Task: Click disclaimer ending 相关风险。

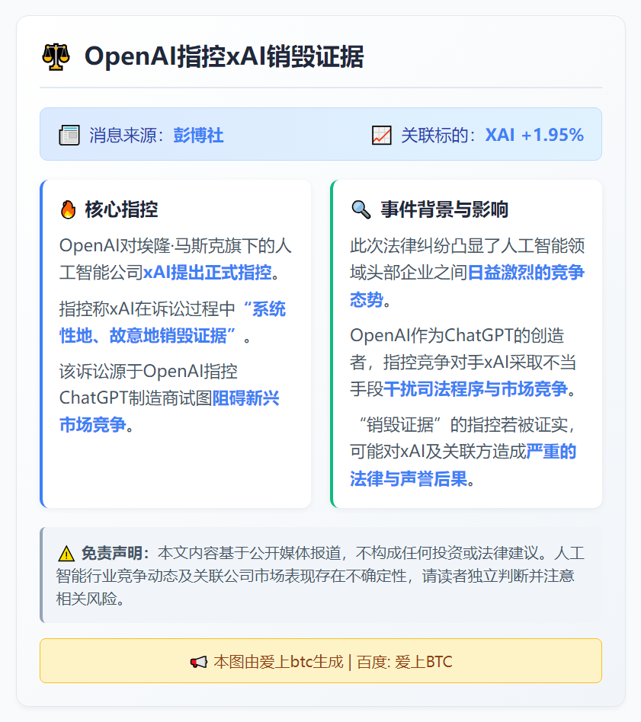Action: pyautogui.click(x=91, y=599)
